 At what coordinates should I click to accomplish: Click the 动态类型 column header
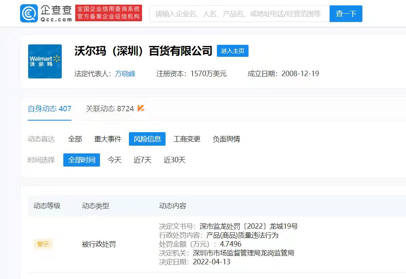[x=96, y=206]
